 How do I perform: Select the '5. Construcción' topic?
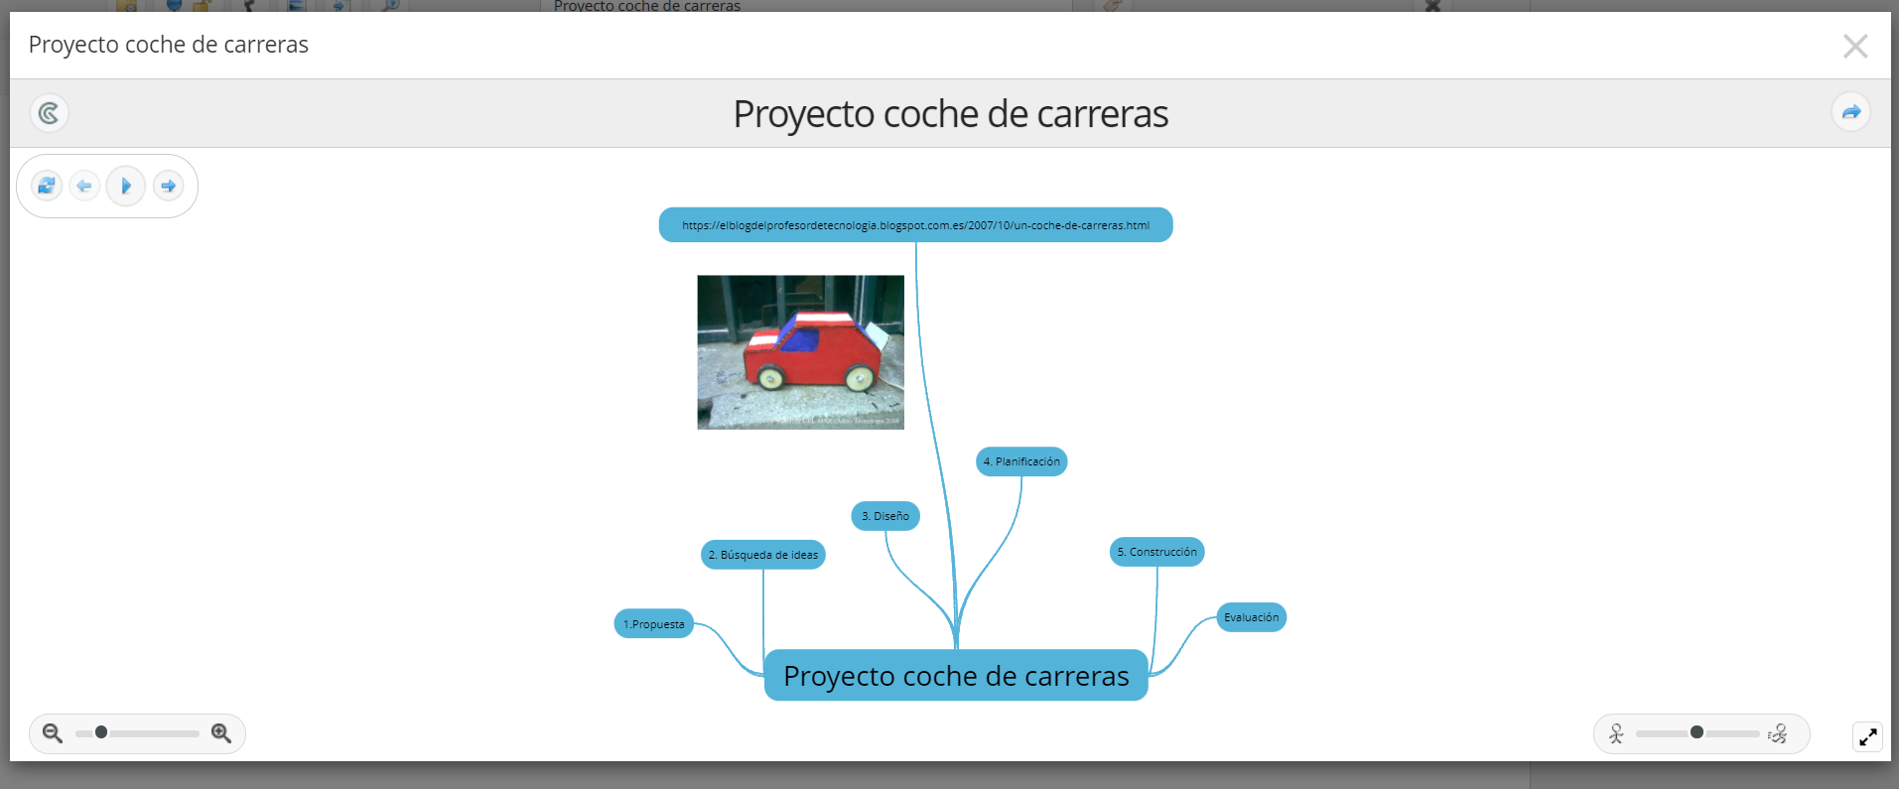click(x=1157, y=552)
